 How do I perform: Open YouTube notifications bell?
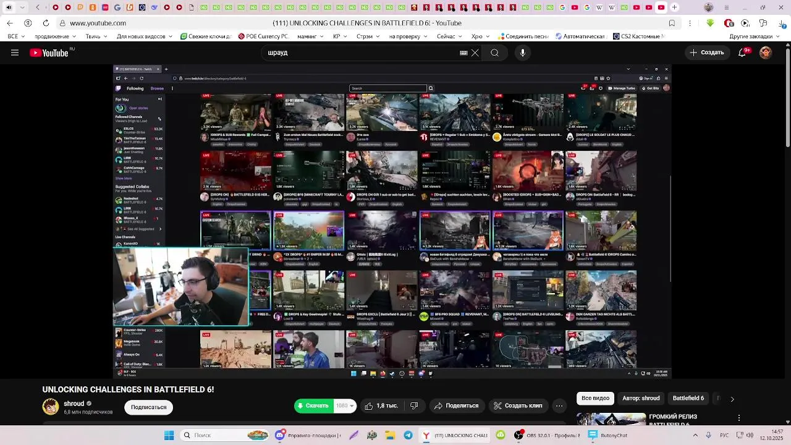coord(743,53)
